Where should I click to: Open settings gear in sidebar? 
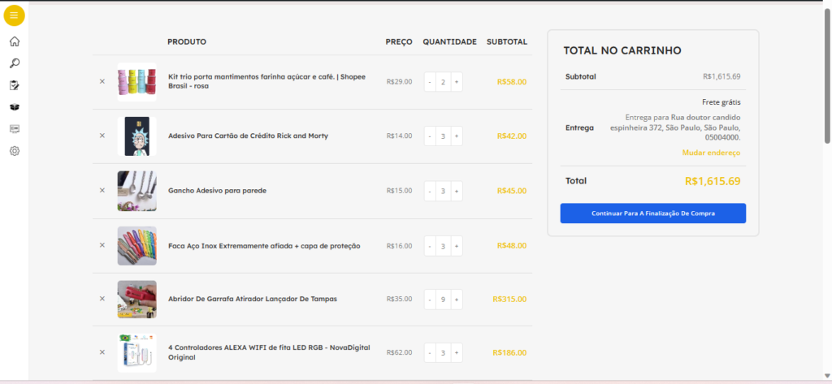point(15,151)
